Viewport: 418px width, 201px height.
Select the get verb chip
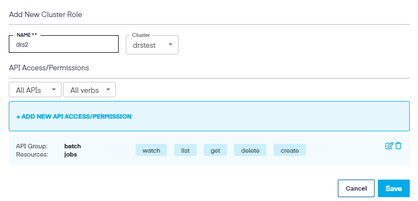215,150
